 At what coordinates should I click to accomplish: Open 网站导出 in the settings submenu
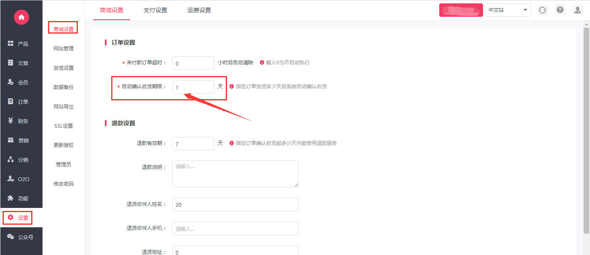tap(64, 107)
